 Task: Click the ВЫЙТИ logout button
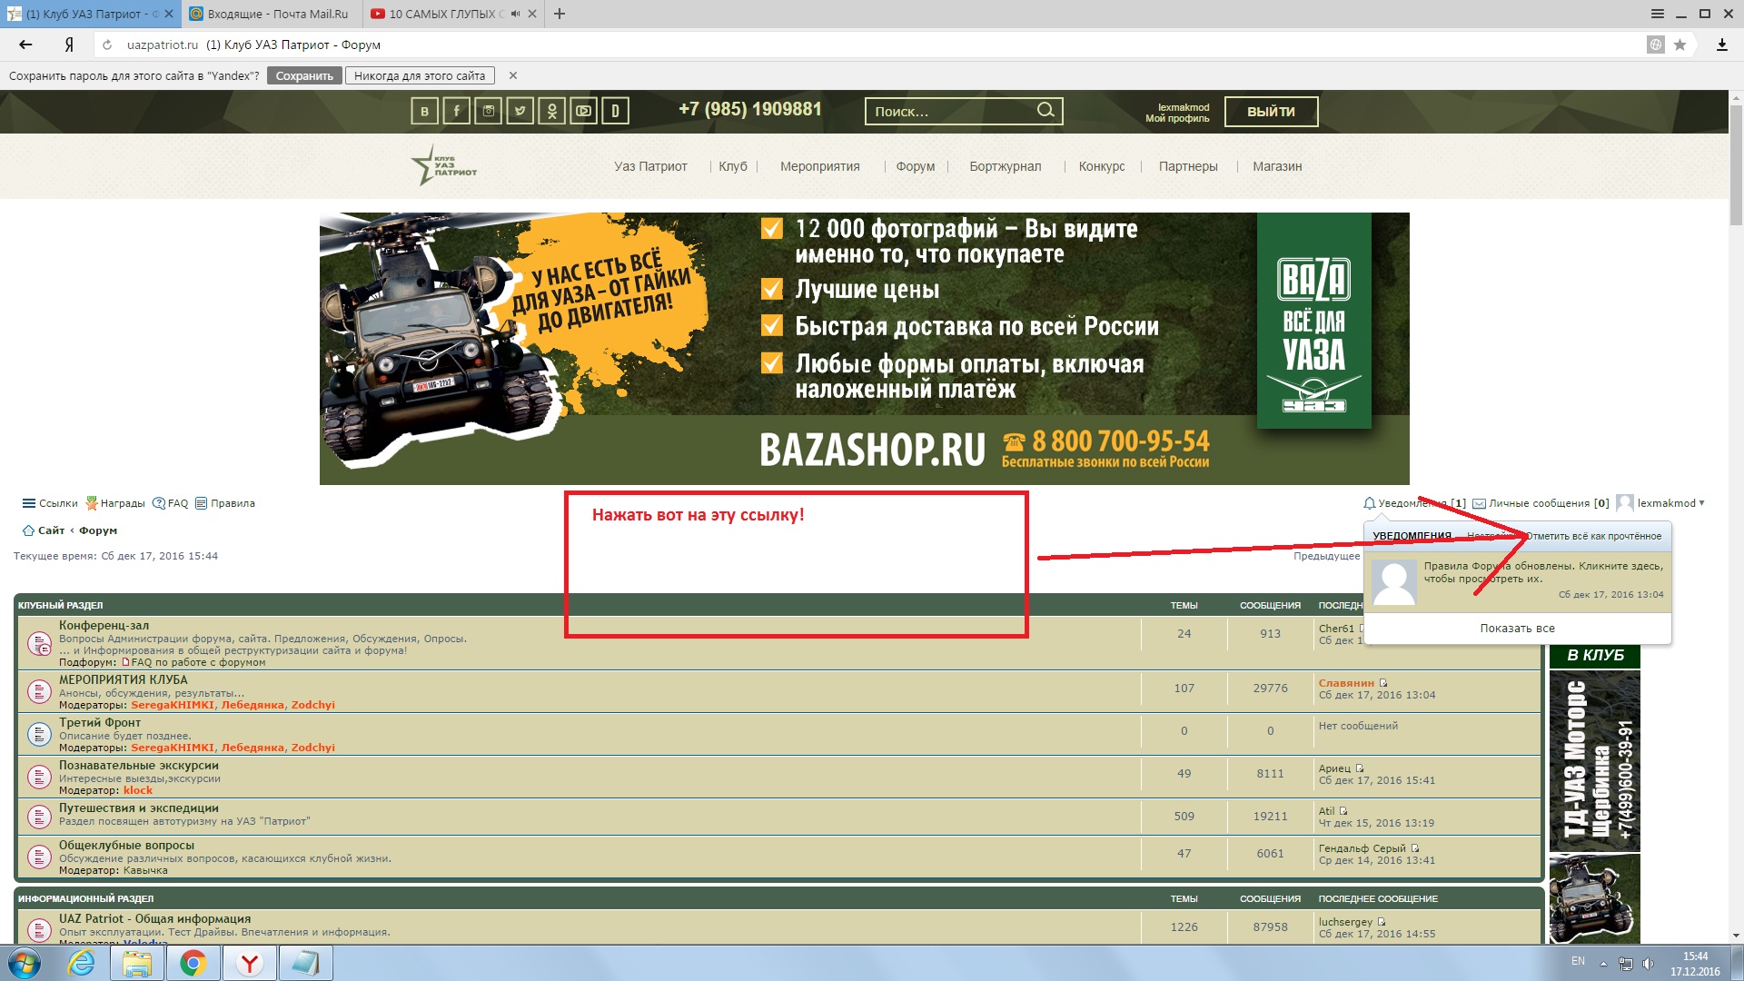pyautogui.click(x=1271, y=112)
